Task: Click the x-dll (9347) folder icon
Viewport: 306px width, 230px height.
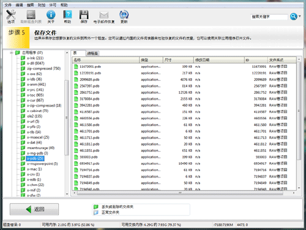Action: (23, 64)
